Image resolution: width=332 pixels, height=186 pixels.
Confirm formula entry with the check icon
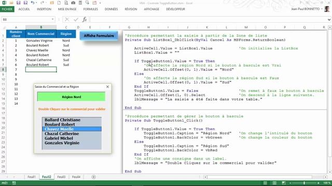point(76,20)
